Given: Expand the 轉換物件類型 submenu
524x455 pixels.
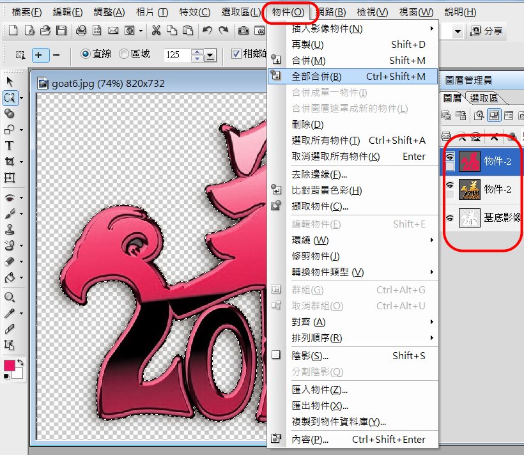Looking at the screenshot, I should [x=432, y=272].
